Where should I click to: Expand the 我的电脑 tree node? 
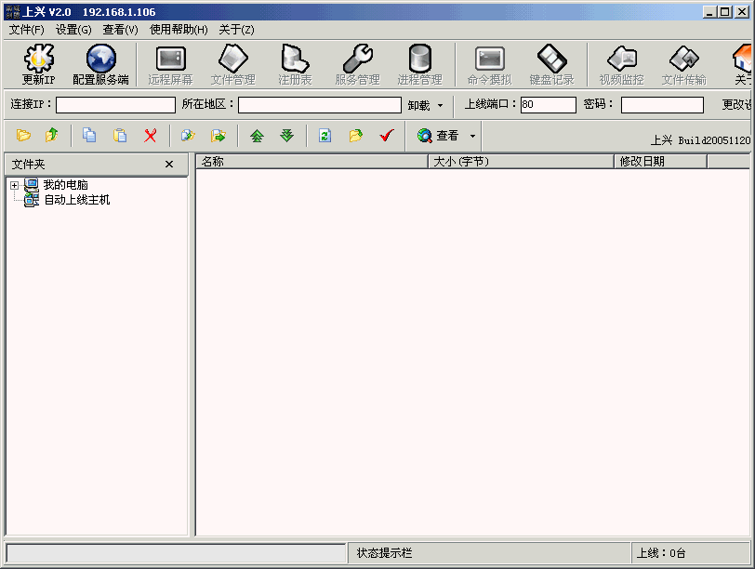[x=14, y=186]
